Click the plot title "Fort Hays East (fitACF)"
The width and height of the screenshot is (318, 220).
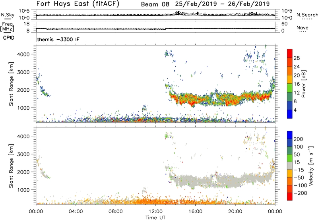[x=78, y=4]
